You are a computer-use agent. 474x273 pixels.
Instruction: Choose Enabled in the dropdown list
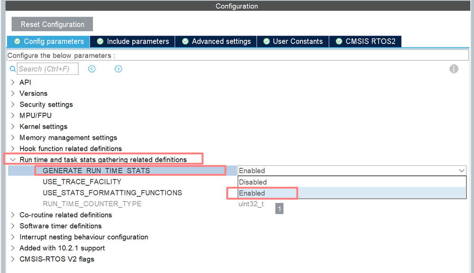click(352, 193)
